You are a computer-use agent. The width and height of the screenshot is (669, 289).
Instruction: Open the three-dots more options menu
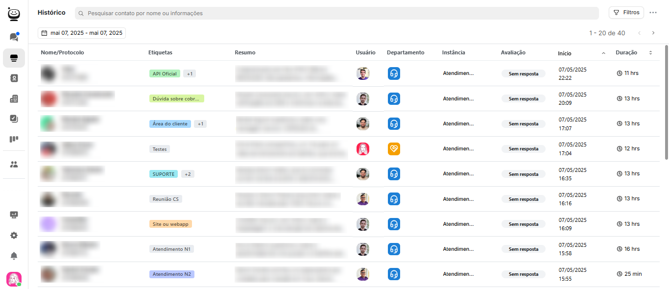[653, 13]
